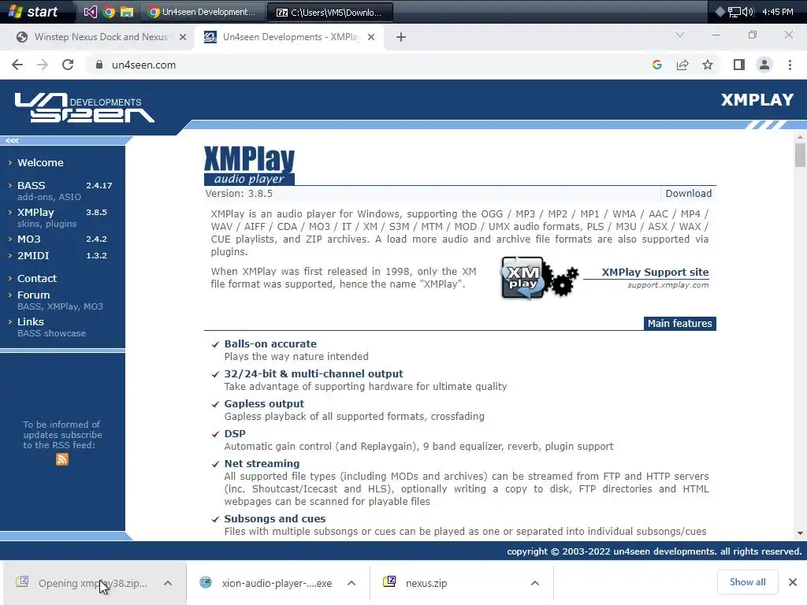View site security lock information

(x=99, y=65)
